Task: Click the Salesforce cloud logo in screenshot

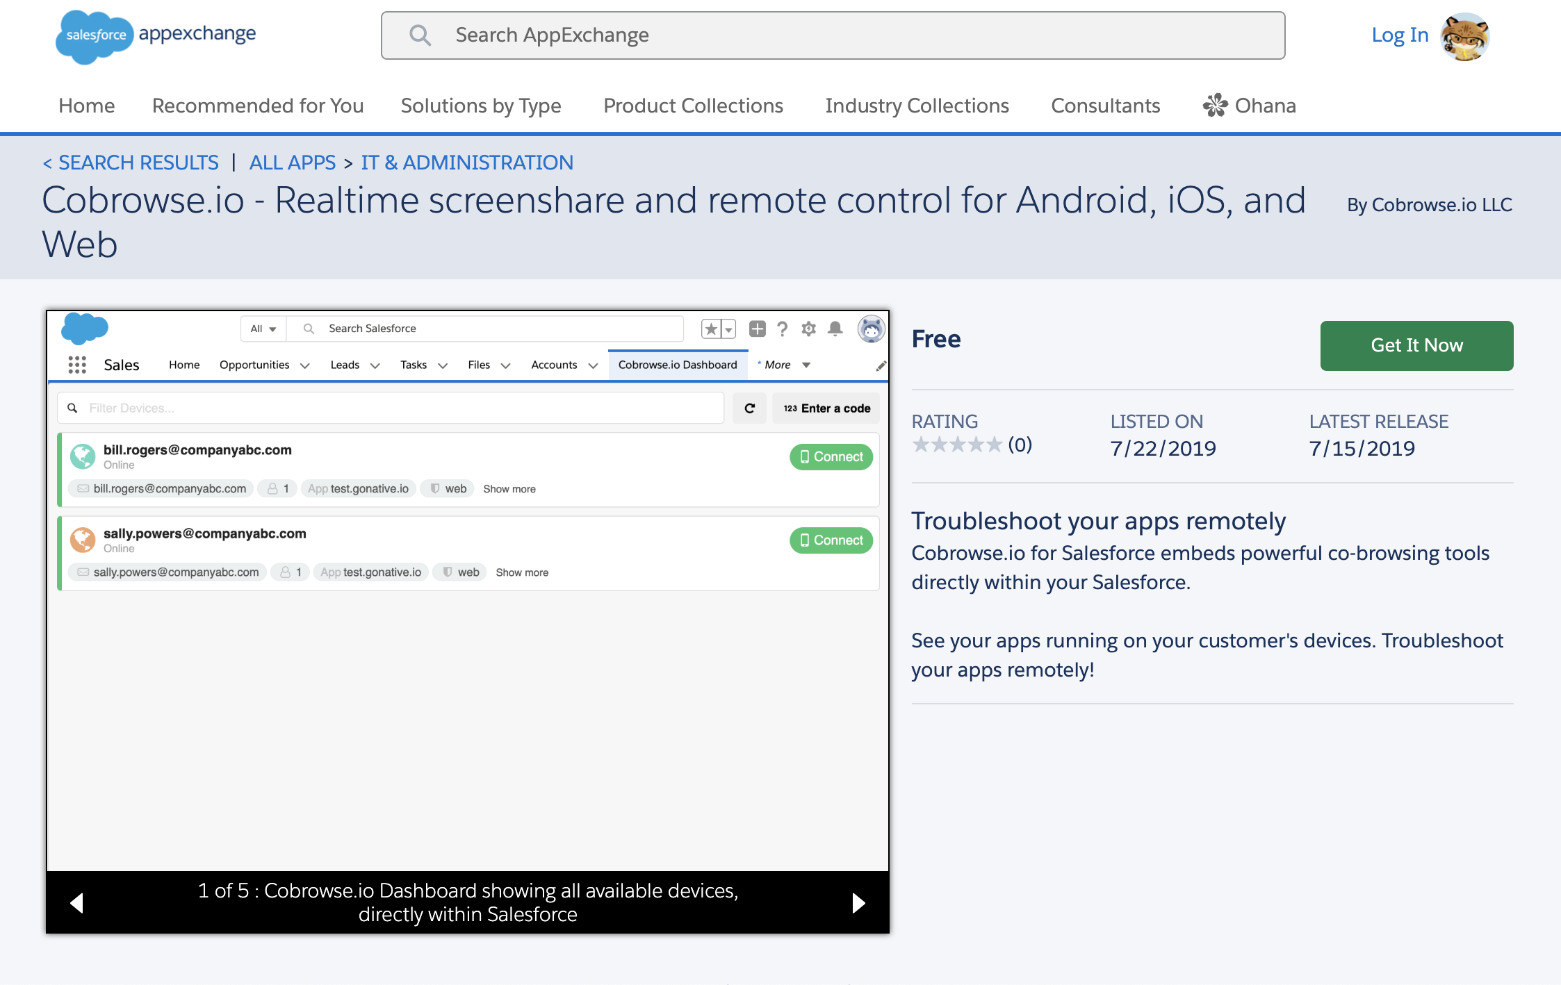Action: [85, 329]
